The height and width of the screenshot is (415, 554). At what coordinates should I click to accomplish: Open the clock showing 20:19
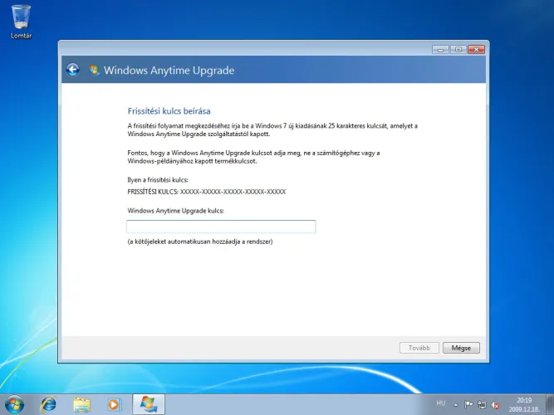524,405
